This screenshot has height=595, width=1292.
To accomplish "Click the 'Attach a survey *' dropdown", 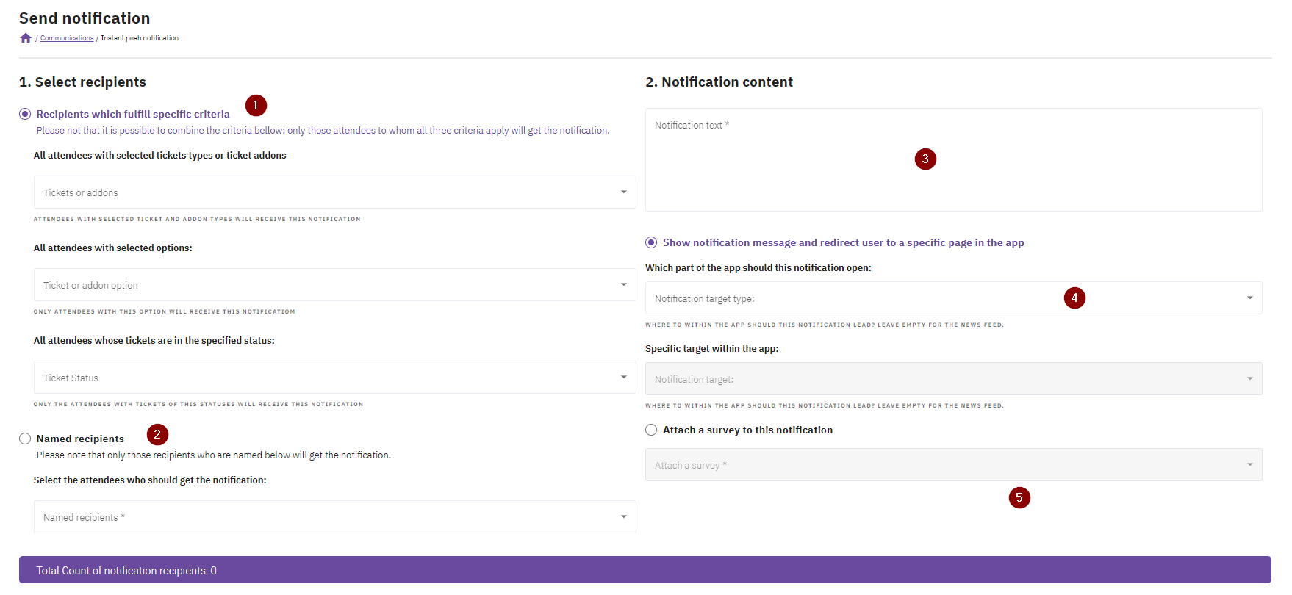I will pyautogui.click(x=953, y=465).
